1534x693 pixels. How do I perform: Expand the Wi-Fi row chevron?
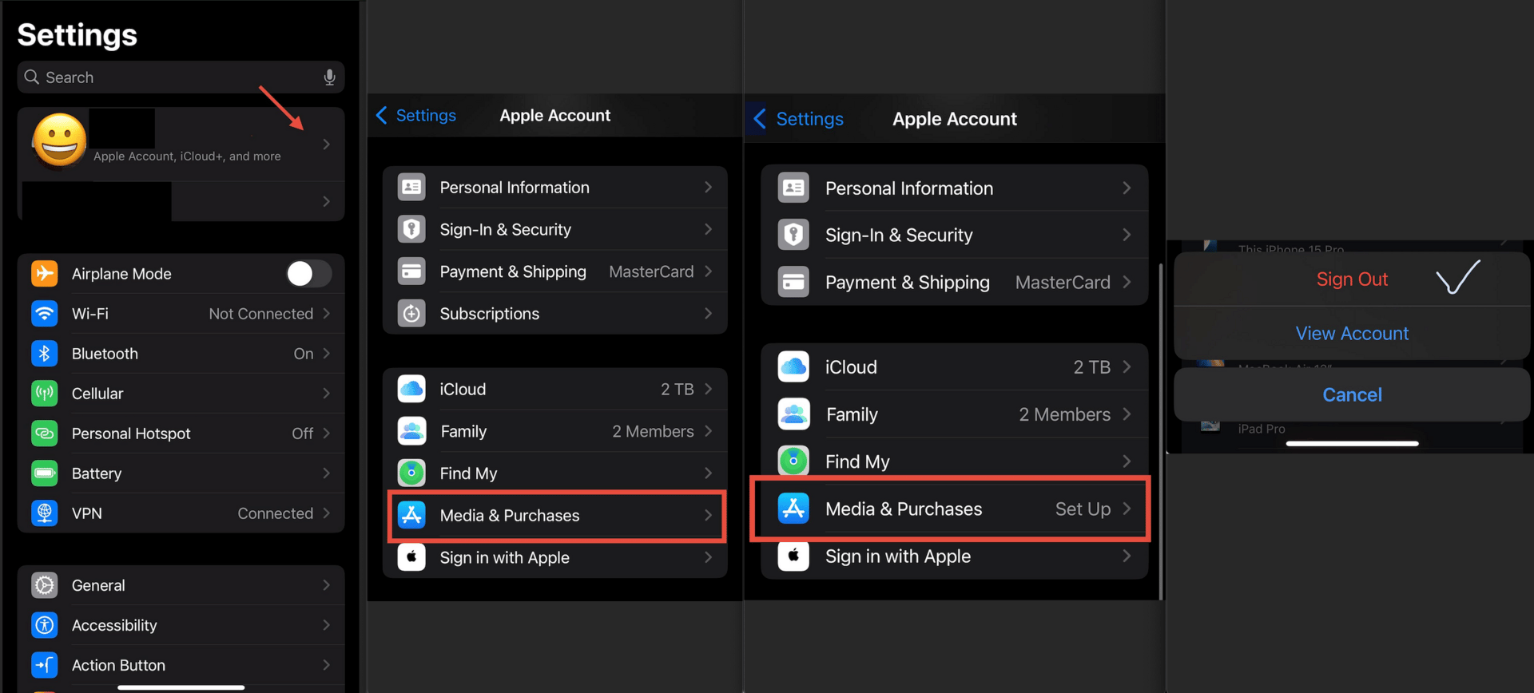click(326, 314)
